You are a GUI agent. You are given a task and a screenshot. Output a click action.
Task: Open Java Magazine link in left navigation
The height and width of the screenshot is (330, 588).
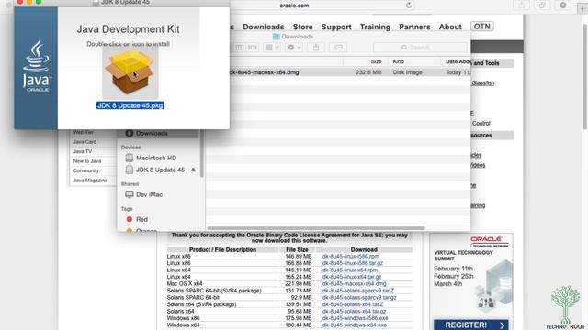pyautogui.click(x=90, y=181)
